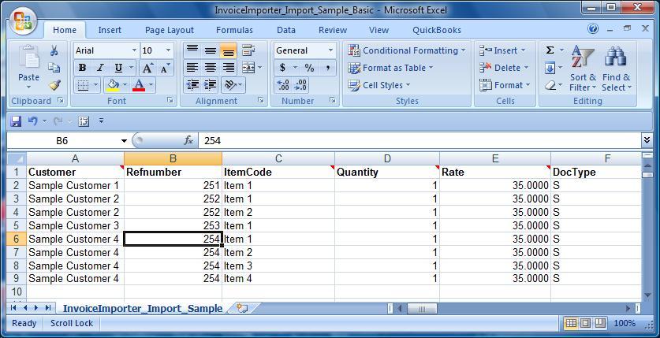Open the Office Button menu
Image resolution: width=660 pixels, height=338 pixels.
(x=24, y=22)
